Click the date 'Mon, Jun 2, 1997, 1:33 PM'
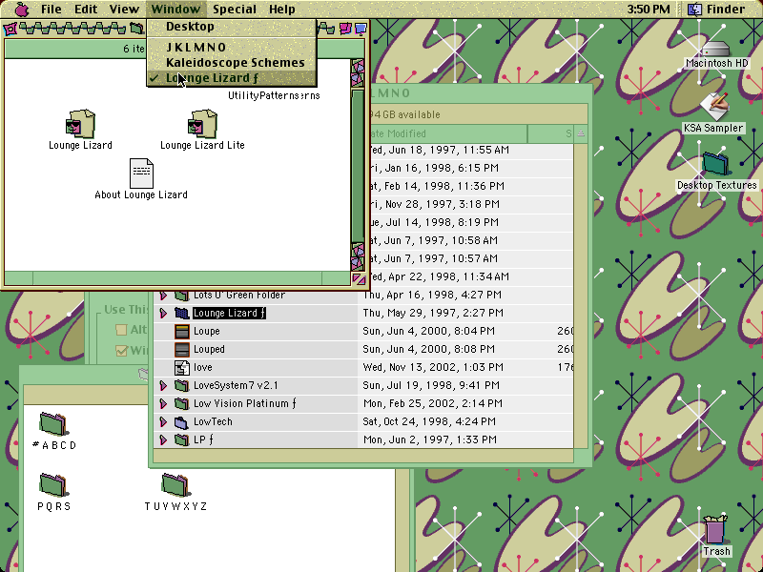763x572 pixels. (x=430, y=439)
